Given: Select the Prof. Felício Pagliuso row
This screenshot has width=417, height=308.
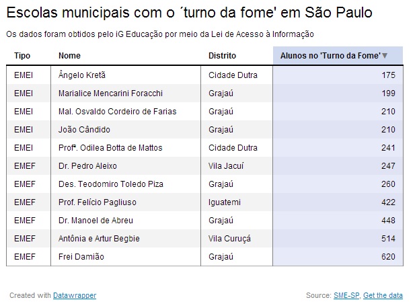Looking at the screenshot, I should [97, 202].
